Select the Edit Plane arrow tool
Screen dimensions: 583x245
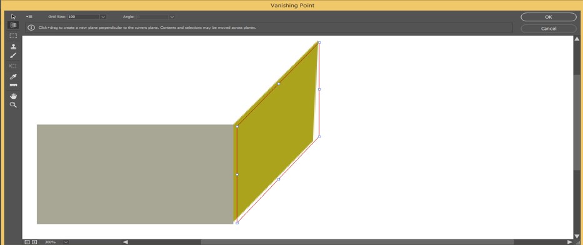[x=13, y=17]
